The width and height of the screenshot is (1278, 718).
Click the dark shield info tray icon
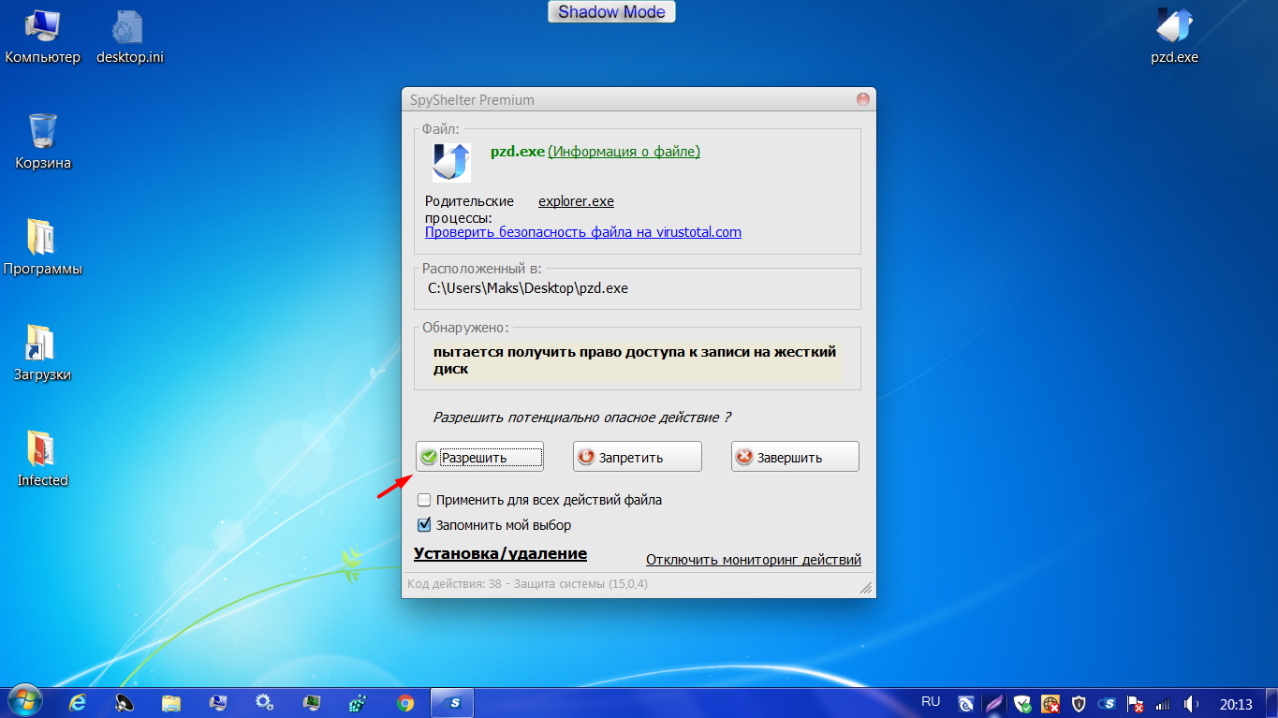point(1079,703)
